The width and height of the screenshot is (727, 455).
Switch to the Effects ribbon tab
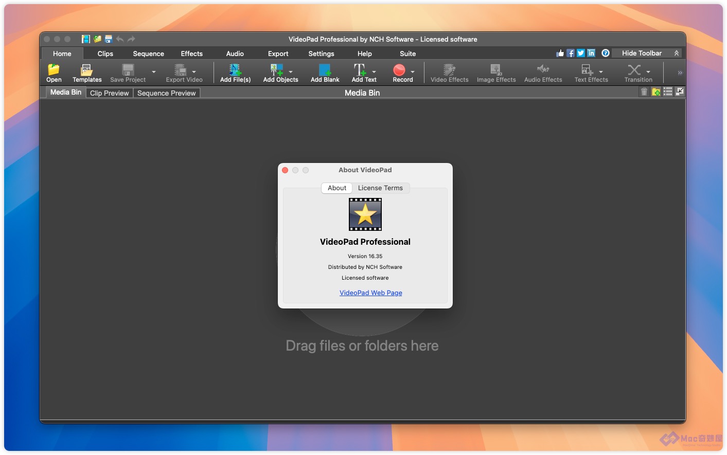(192, 53)
